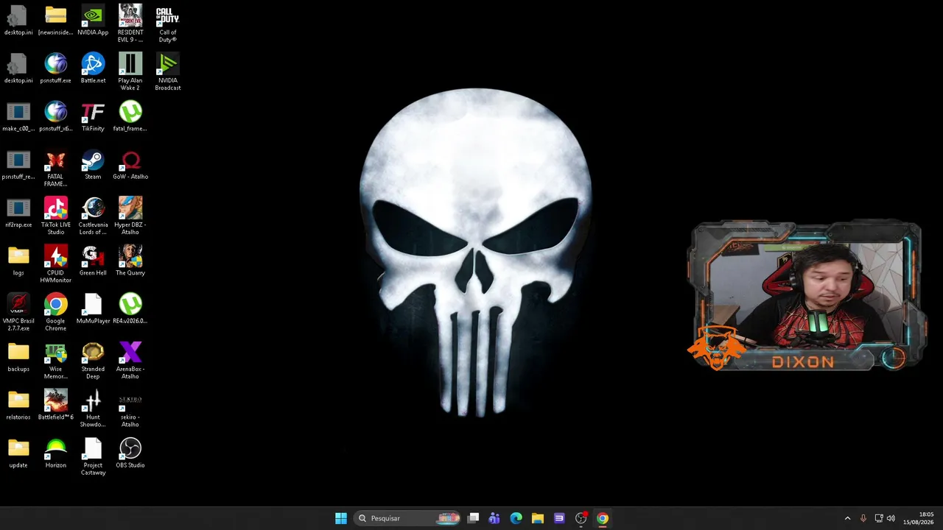Select the fatal_frame torrent file icon
Image resolution: width=943 pixels, height=530 pixels.
coord(130,116)
